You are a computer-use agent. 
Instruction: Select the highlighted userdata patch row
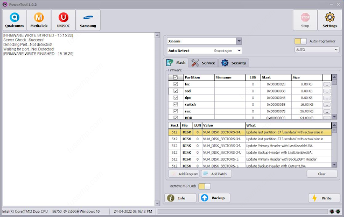tap(250, 132)
